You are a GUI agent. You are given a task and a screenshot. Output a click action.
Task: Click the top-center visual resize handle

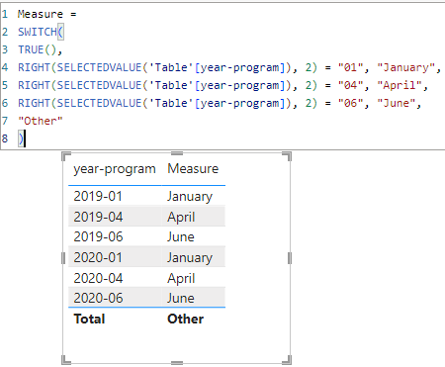pos(177,153)
